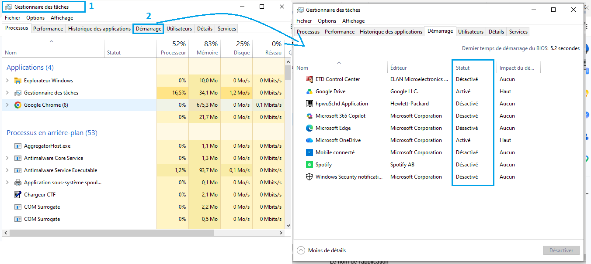The width and height of the screenshot is (591, 264).
Task: Open Services tab in left window
Action: pos(227,29)
